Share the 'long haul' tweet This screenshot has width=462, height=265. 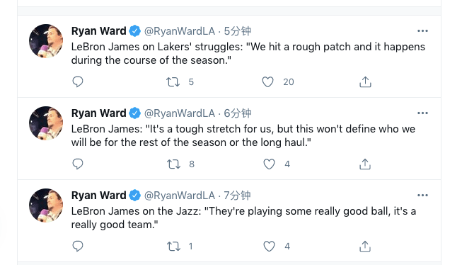coord(365,164)
